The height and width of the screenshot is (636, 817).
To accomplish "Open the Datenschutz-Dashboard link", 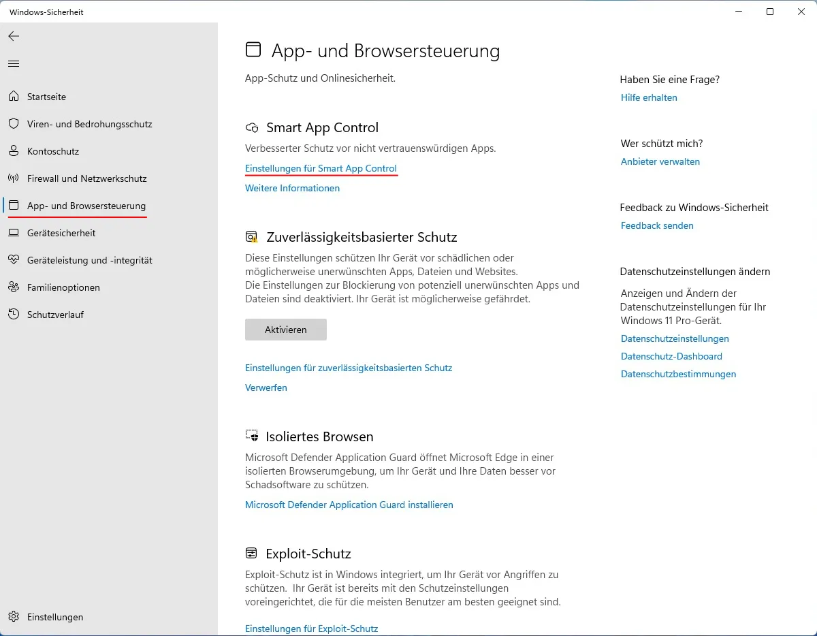I will coord(671,356).
